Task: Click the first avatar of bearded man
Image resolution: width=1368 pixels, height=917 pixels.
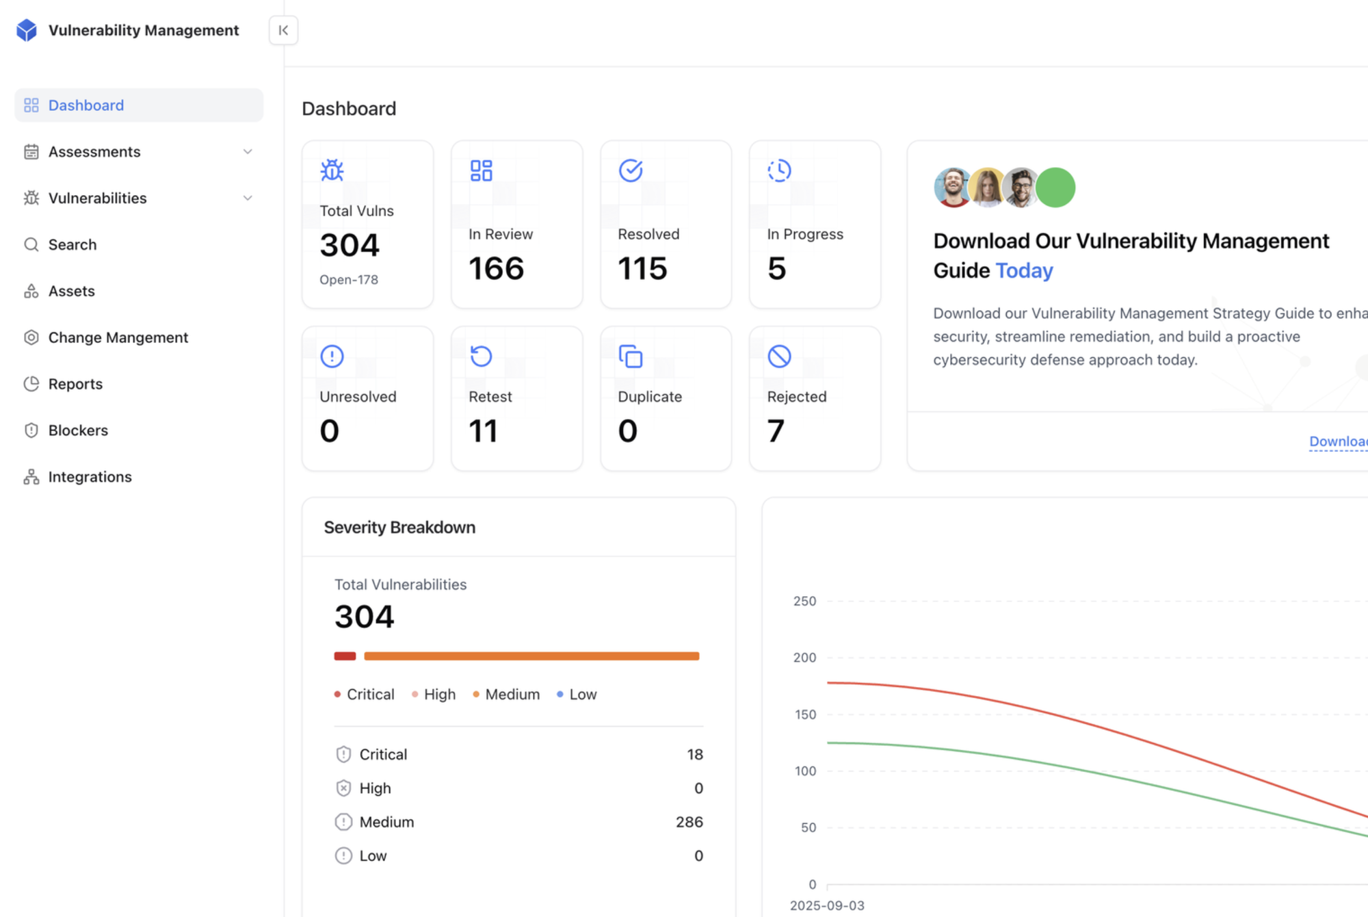Action: [952, 188]
